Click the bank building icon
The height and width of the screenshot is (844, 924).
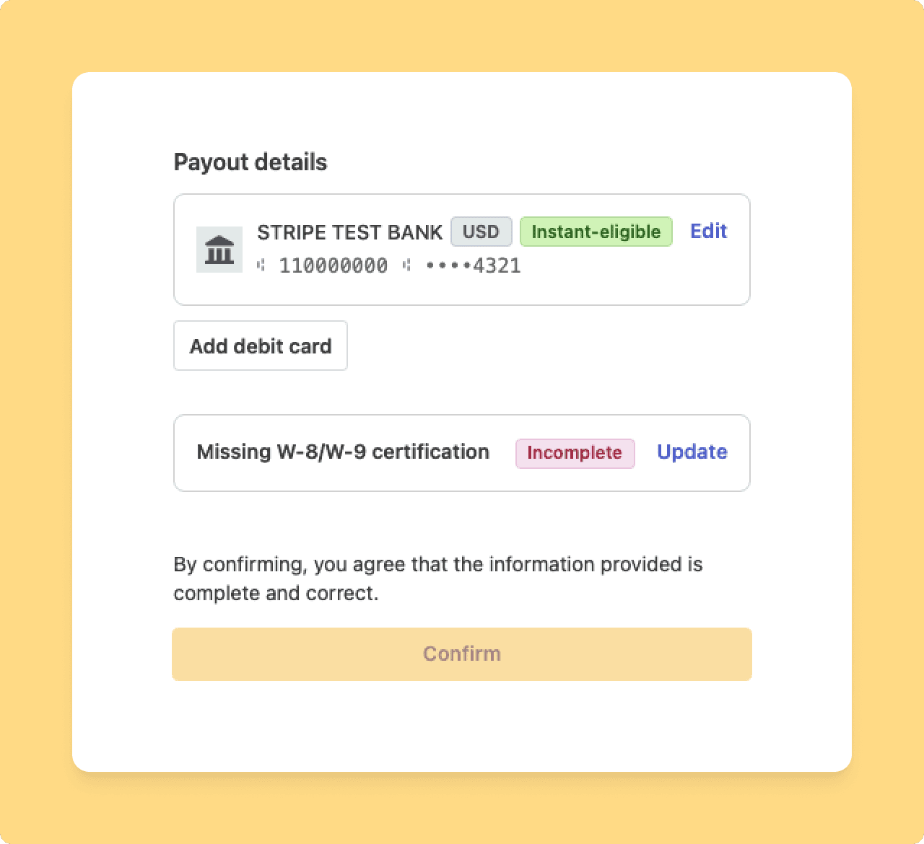click(219, 250)
